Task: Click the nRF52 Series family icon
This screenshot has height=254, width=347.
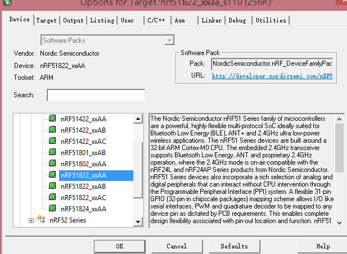Action: click(x=41, y=219)
